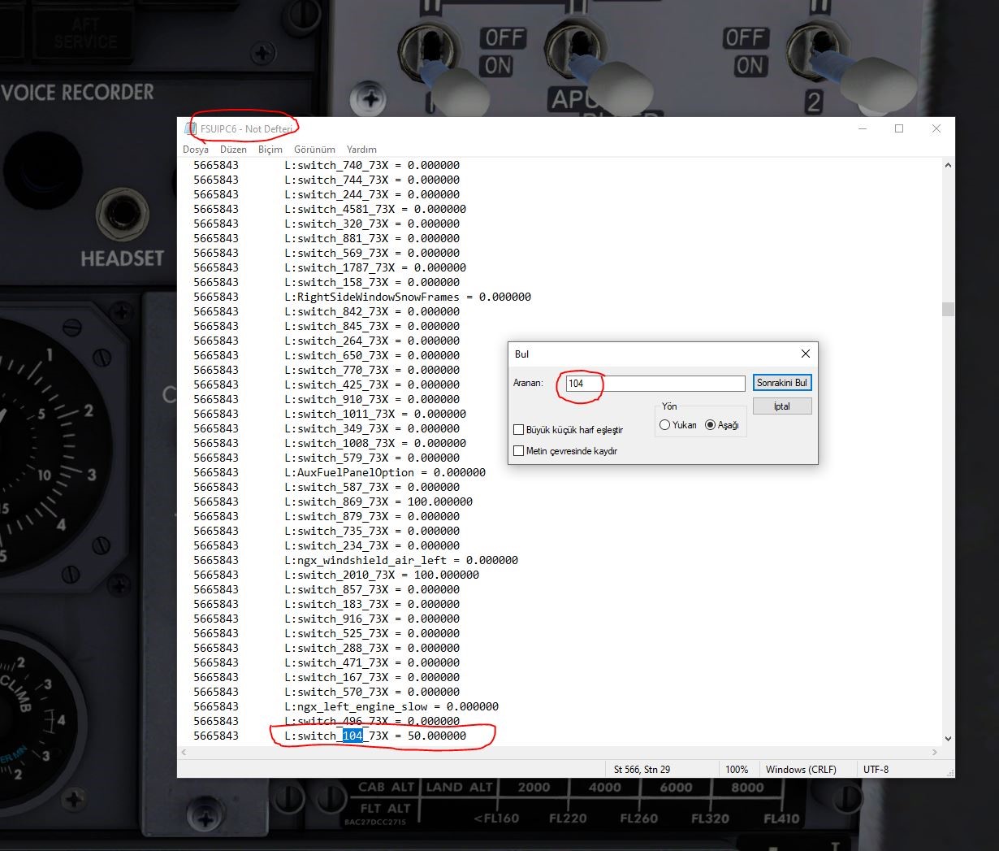The image size is (999, 851).
Task: Click the cockpit HEADSET jack
Action: pyautogui.click(x=122, y=215)
